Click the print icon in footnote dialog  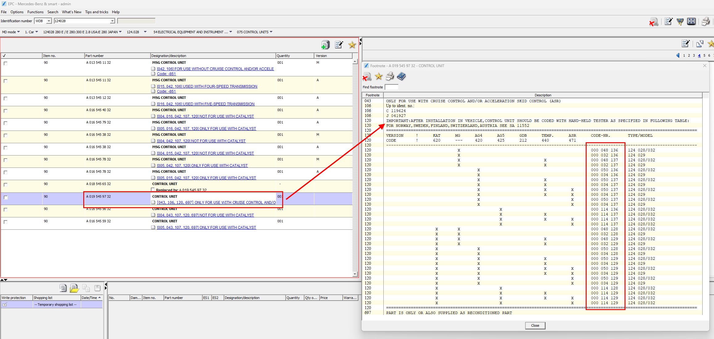(x=390, y=76)
